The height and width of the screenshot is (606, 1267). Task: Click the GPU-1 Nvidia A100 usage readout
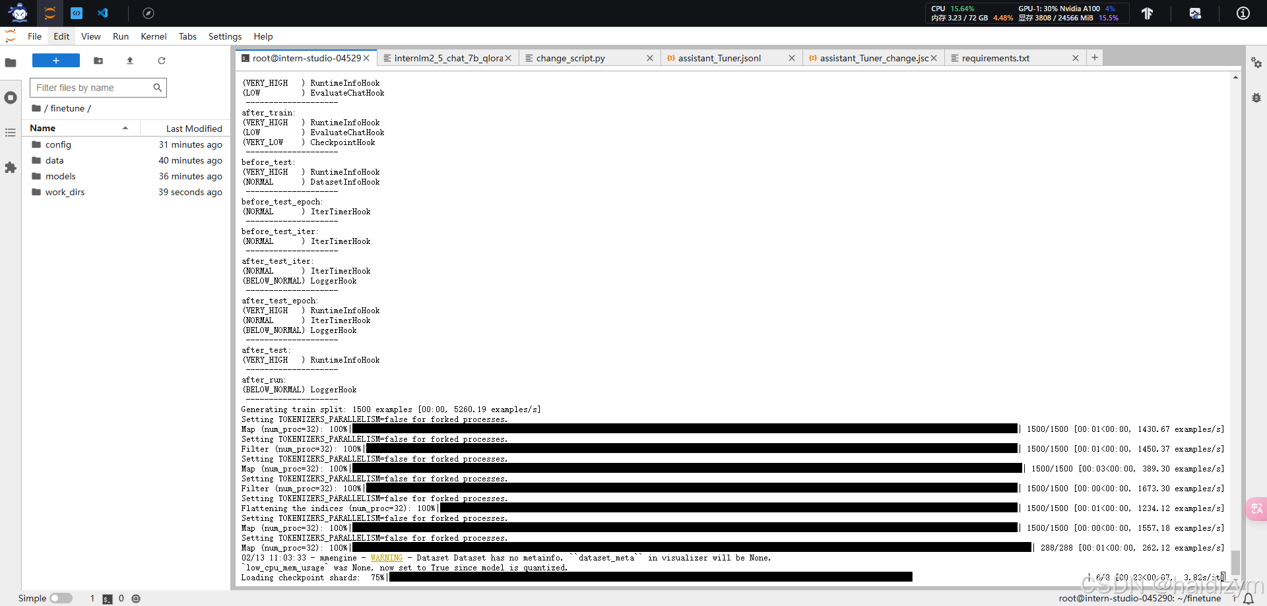tap(1069, 13)
